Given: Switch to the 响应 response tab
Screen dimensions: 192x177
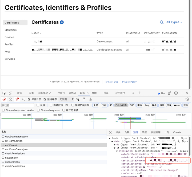Looking at the screenshot, I should pyautogui.click(x=144, y=132).
